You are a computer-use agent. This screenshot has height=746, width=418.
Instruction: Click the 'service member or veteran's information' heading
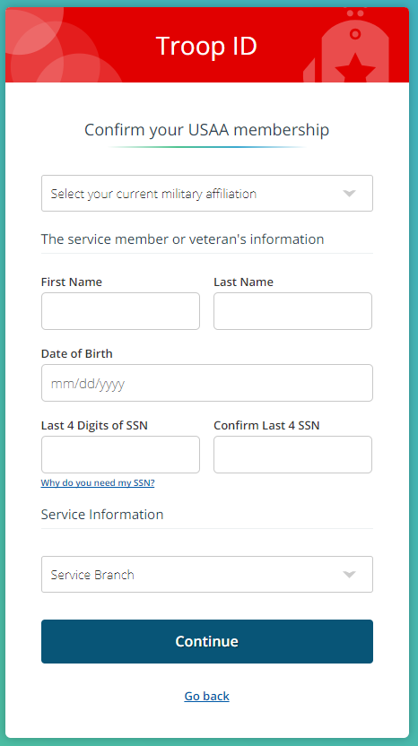pos(182,239)
